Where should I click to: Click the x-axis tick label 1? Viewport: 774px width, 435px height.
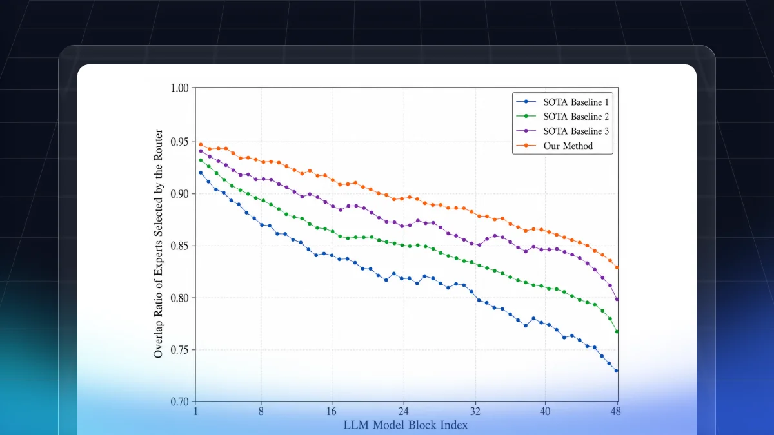195,412
